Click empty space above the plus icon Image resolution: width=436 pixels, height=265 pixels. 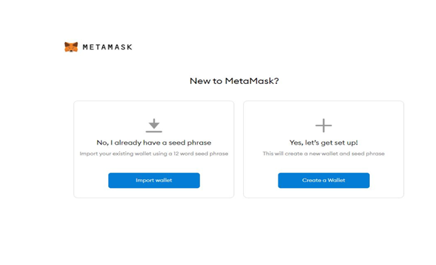point(324,109)
